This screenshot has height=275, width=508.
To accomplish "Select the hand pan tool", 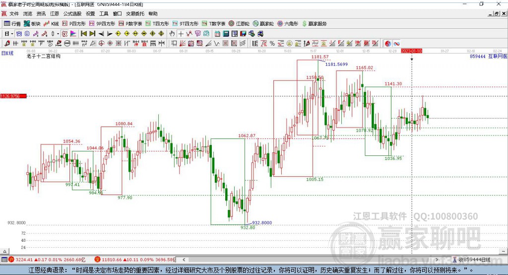I will 172,34.
